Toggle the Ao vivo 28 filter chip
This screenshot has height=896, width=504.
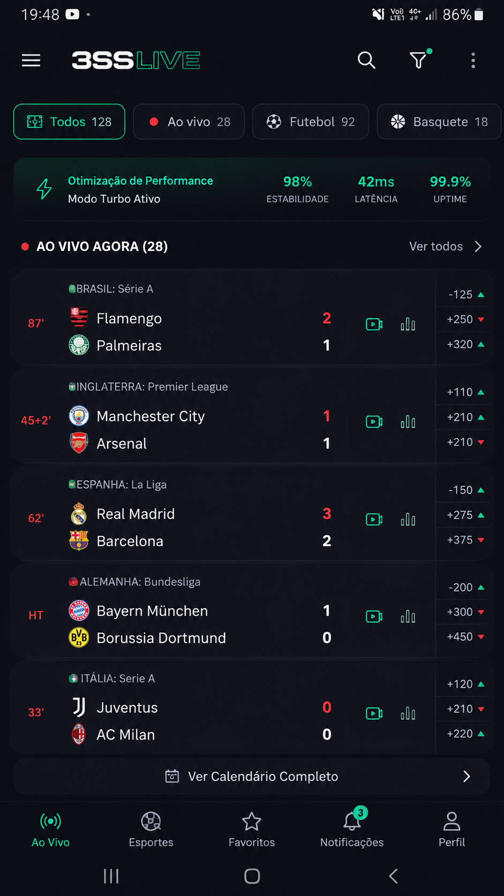click(189, 122)
